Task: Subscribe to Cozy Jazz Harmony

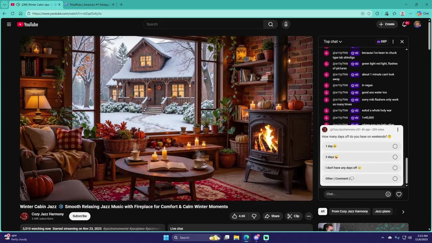Action: (80, 216)
